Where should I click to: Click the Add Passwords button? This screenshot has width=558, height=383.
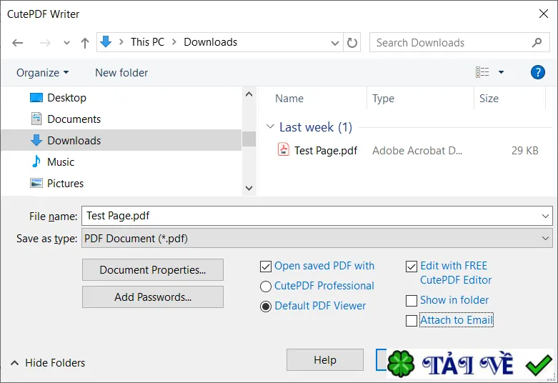coord(153,297)
